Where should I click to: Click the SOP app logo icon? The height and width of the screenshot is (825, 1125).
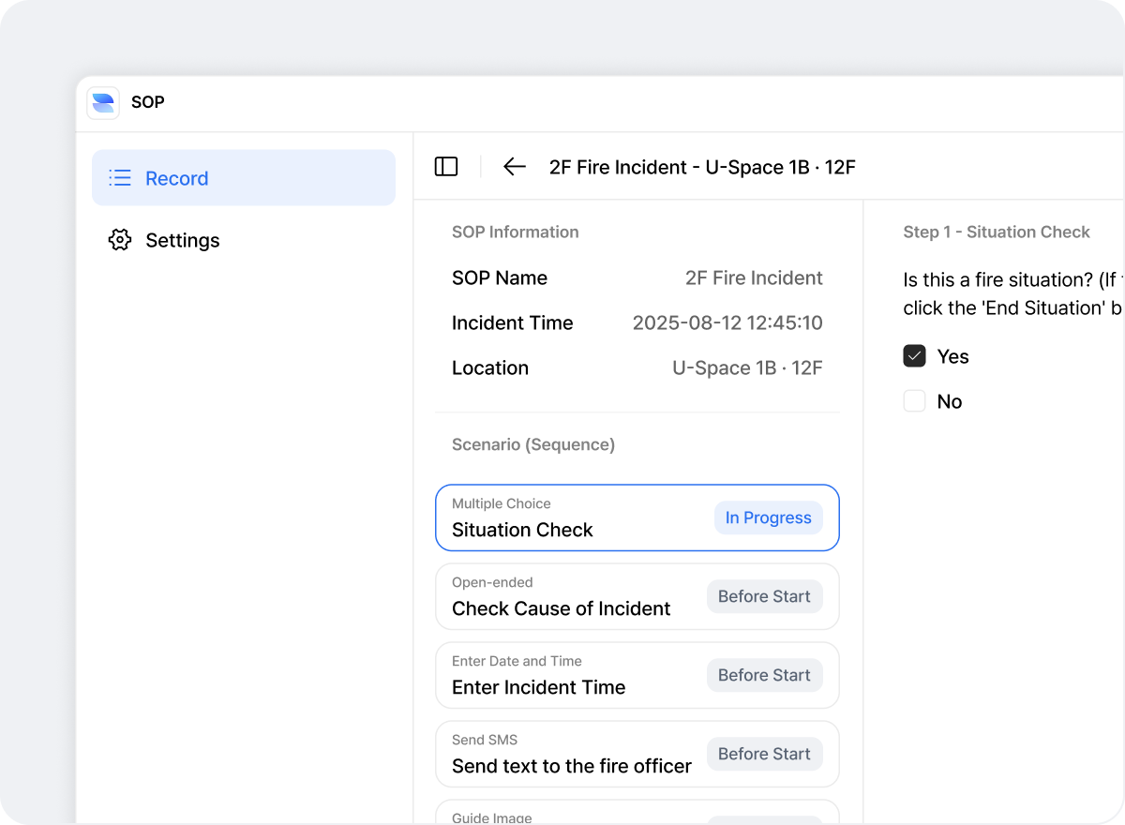[103, 103]
